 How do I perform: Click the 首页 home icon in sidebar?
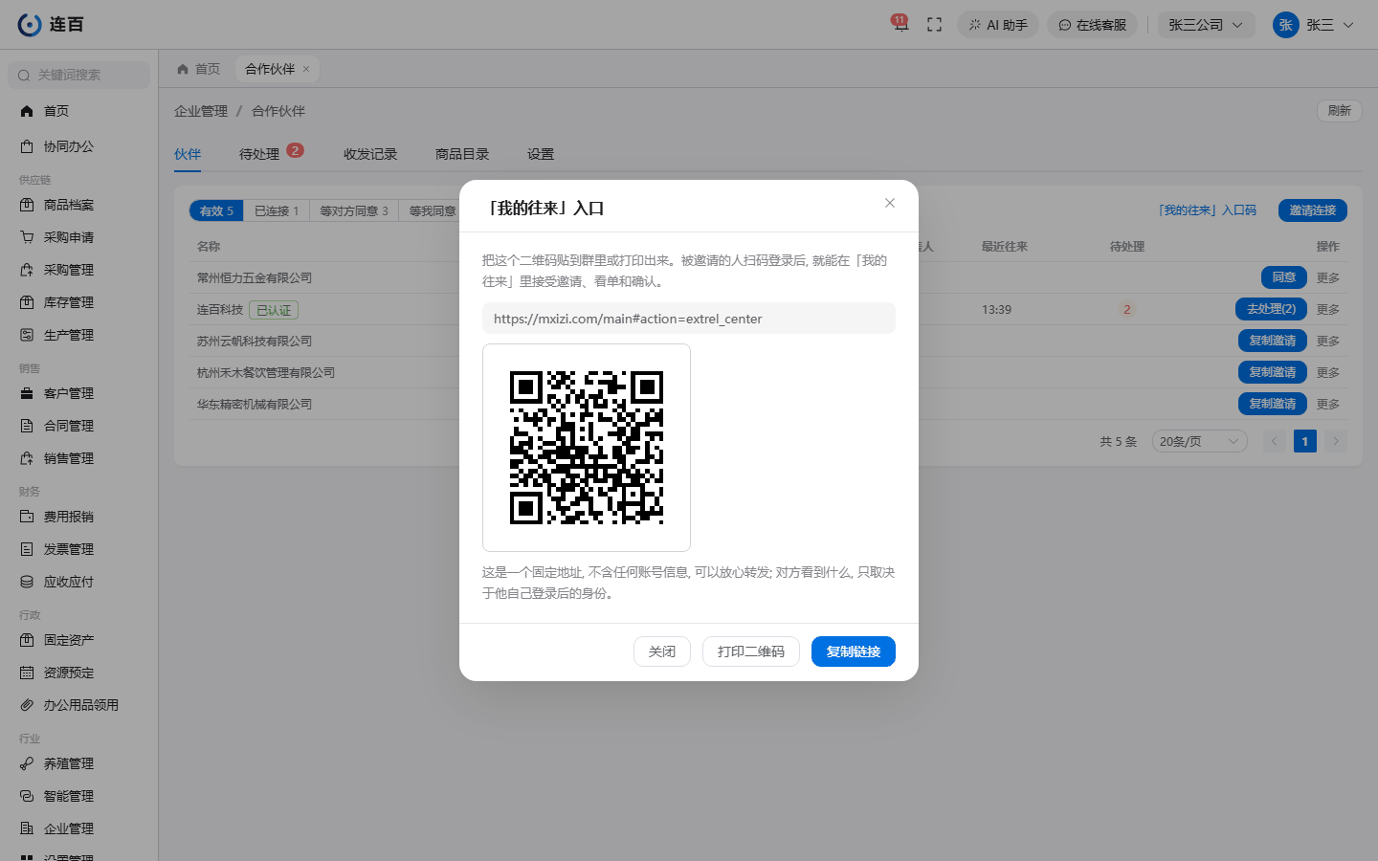27,111
